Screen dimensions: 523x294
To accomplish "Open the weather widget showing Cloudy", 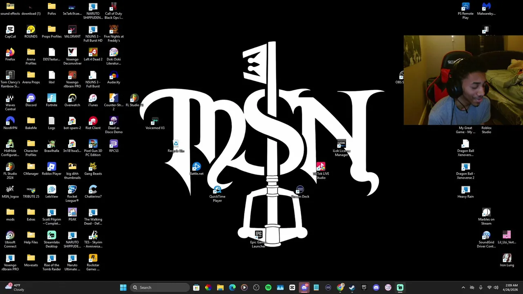I will click(x=14, y=287).
